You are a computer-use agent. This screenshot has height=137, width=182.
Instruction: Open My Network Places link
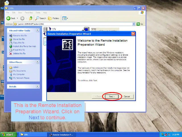pos(21,78)
